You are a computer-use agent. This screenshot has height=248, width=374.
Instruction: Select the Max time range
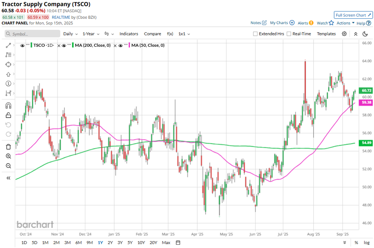166,242
